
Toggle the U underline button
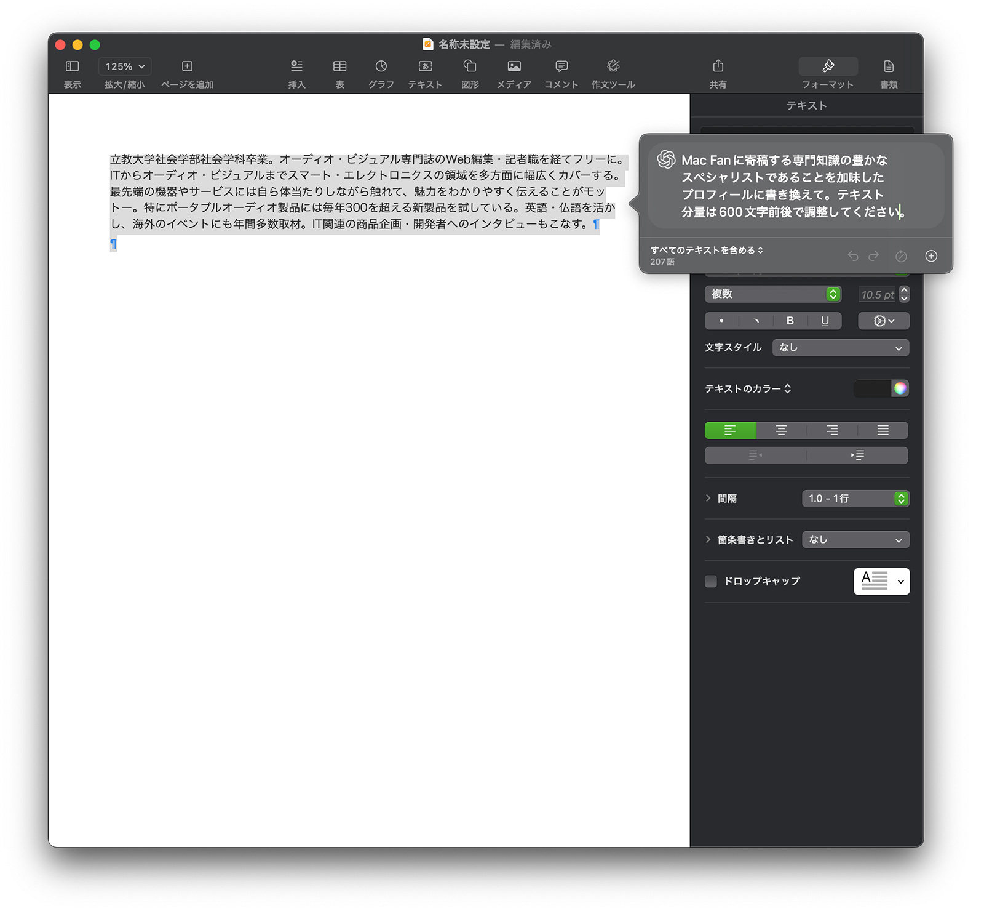pyautogui.click(x=825, y=321)
